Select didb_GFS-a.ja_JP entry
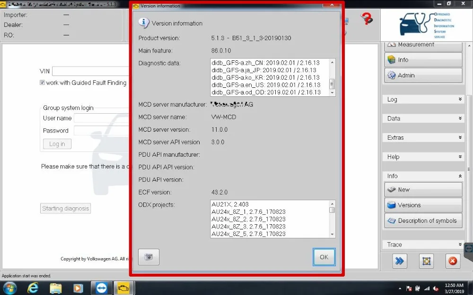This screenshot has height=295, width=473. (264, 70)
